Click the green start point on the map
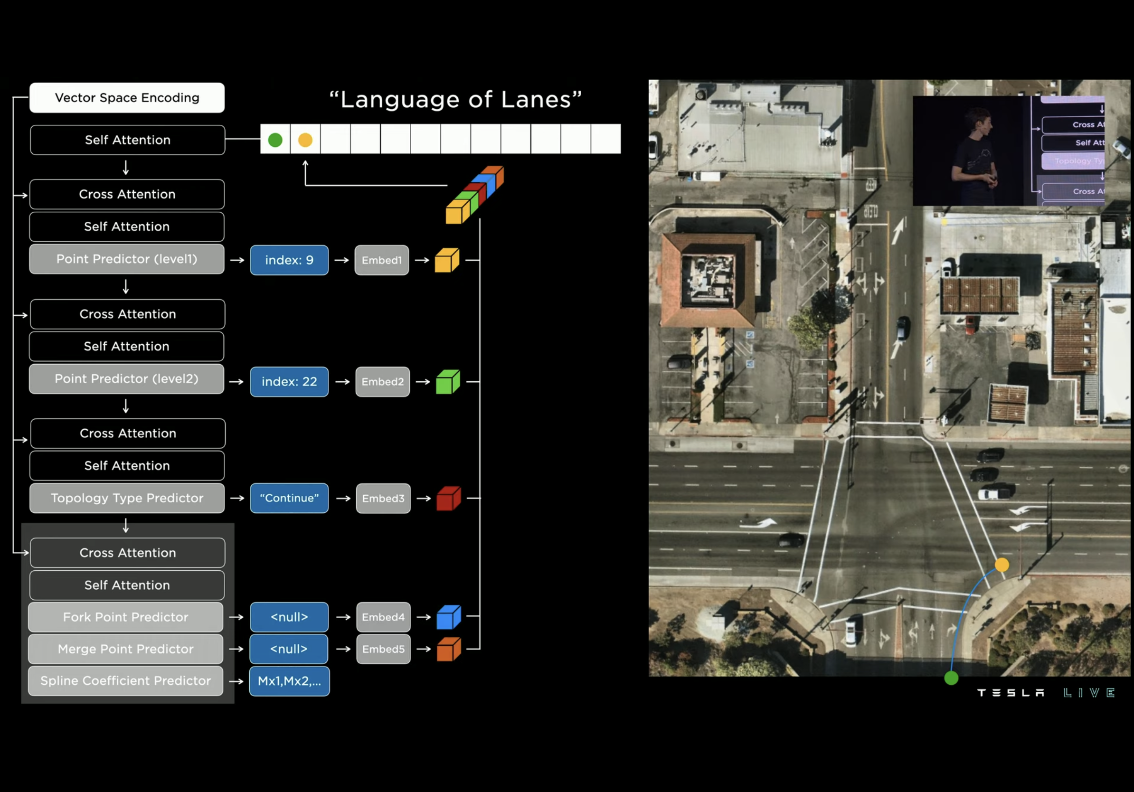Image resolution: width=1134 pixels, height=792 pixels. pos(951,679)
